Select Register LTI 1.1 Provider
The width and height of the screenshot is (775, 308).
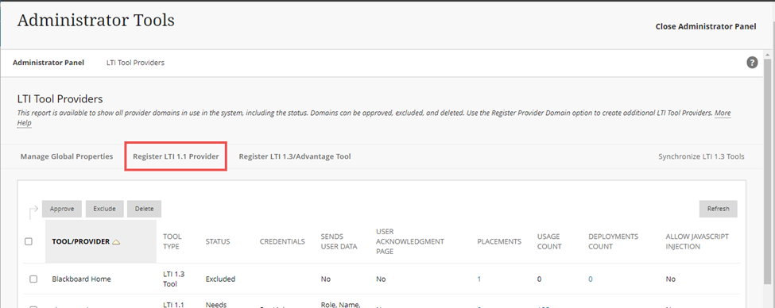click(x=176, y=156)
